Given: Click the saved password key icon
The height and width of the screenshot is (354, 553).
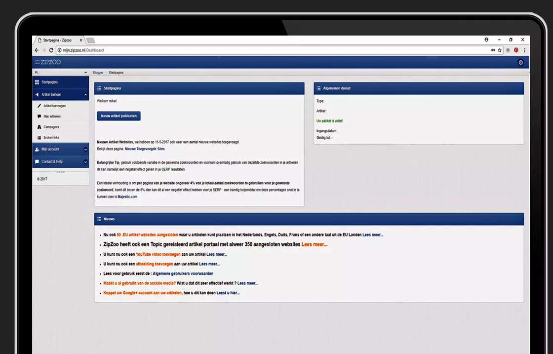Looking at the screenshot, I should (x=493, y=50).
